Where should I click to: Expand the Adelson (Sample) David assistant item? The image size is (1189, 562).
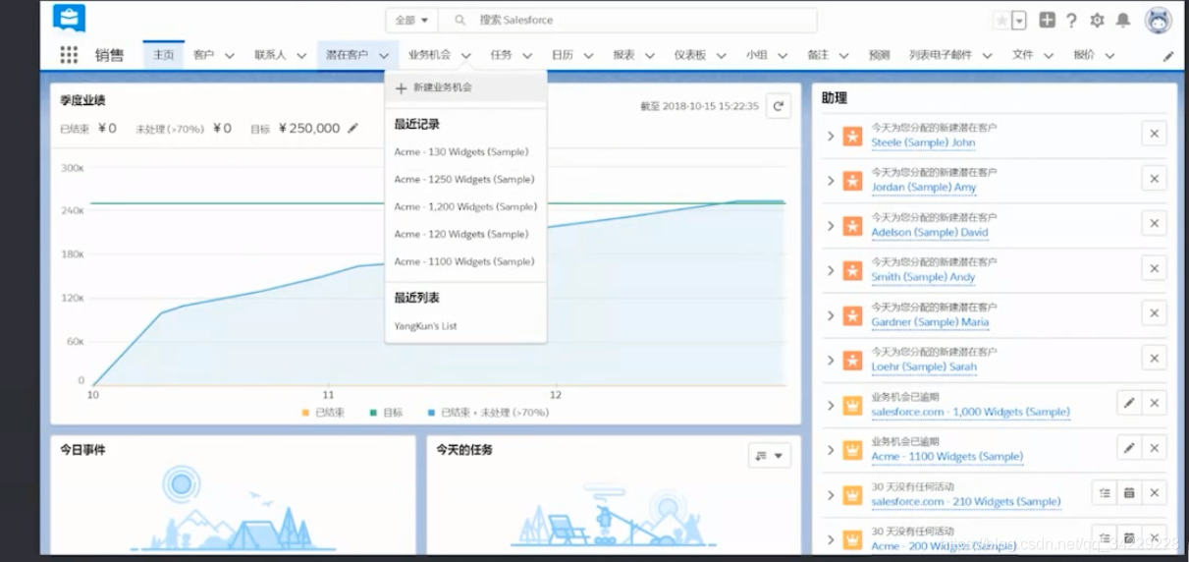(x=831, y=225)
